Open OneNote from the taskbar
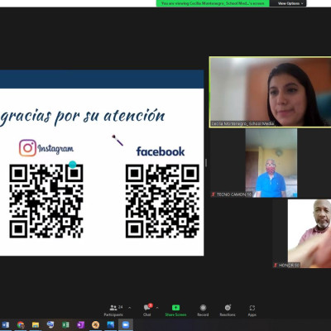This screenshot has height=331, width=331. tap(80, 324)
